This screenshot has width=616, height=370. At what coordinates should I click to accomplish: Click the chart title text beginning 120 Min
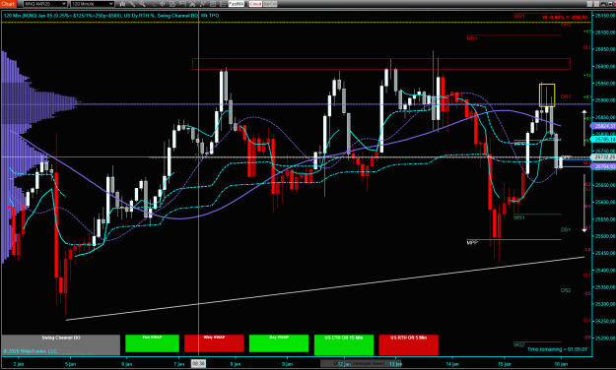pyautogui.click(x=111, y=16)
